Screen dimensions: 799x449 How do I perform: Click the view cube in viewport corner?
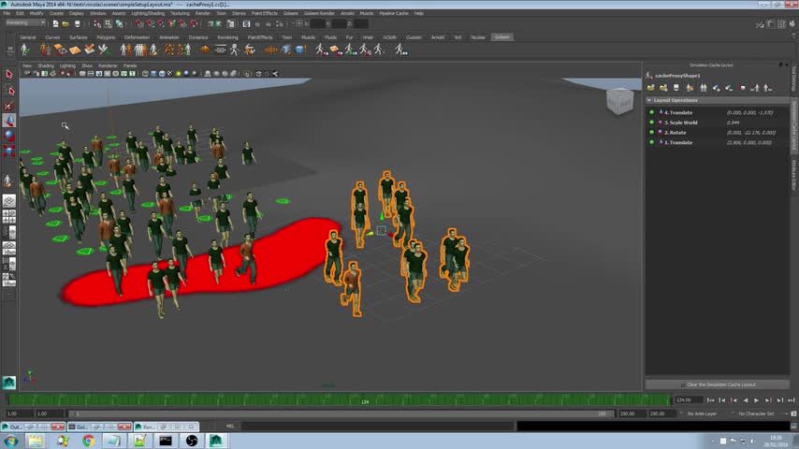(619, 101)
